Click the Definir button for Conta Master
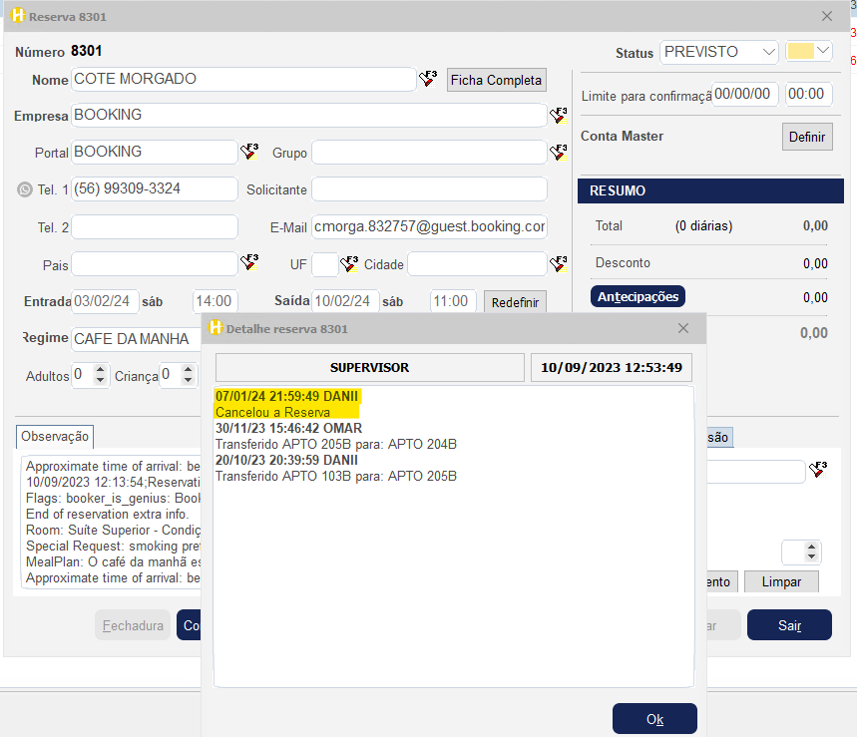 click(x=806, y=137)
